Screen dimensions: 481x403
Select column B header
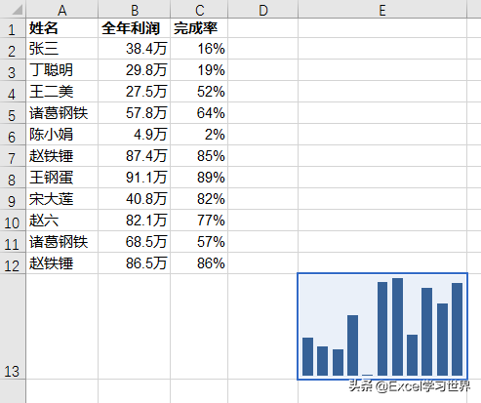tap(134, 9)
